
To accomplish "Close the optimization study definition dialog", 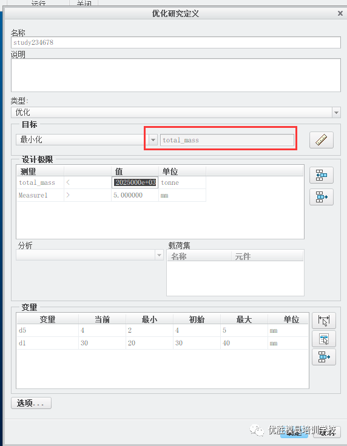I will pyautogui.click(x=340, y=13).
